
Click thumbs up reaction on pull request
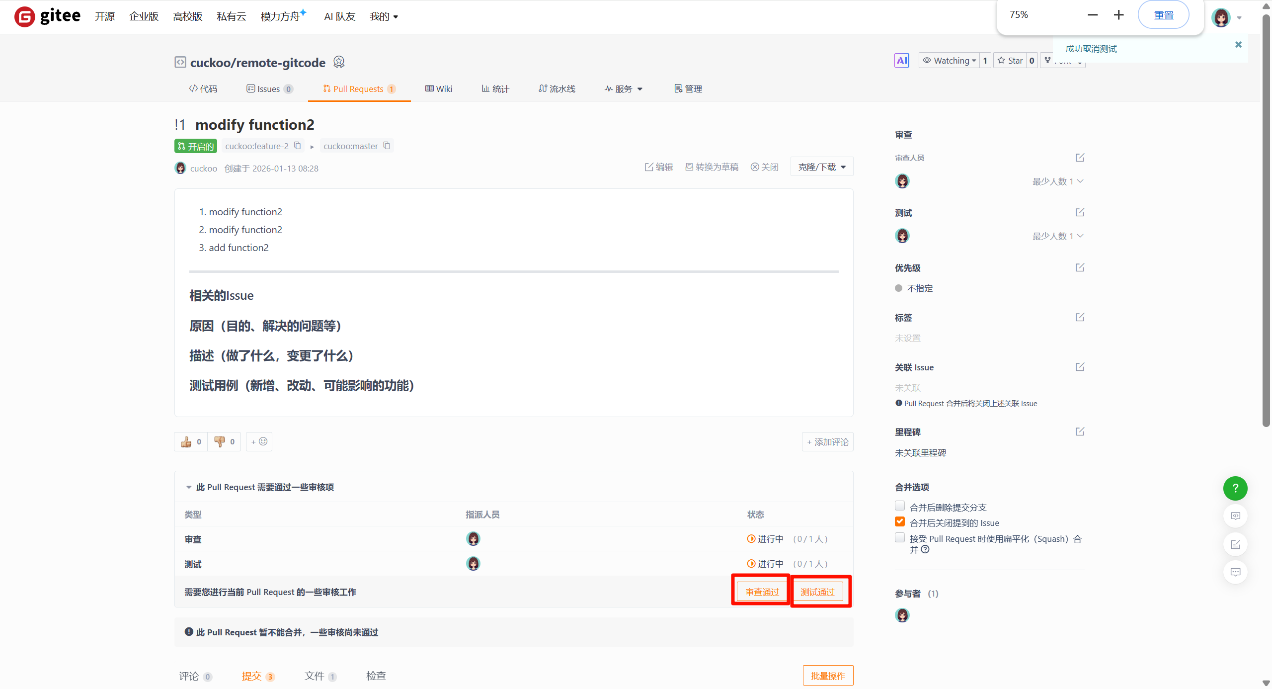click(186, 441)
